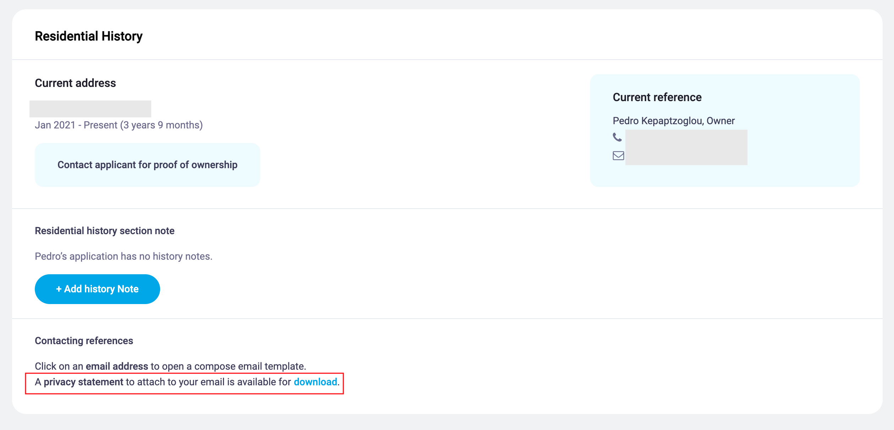Select the Jan 2021 - Present date range text
This screenshot has height=430, width=894.
pyautogui.click(x=119, y=125)
